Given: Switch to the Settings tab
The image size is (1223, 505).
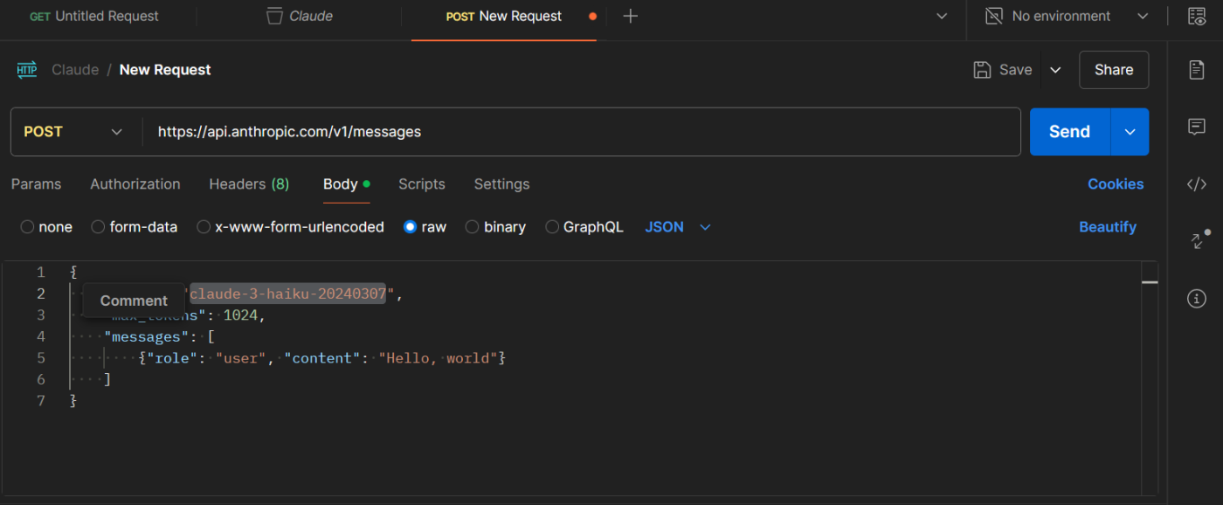Looking at the screenshot, I should click(x=501, y=184).
